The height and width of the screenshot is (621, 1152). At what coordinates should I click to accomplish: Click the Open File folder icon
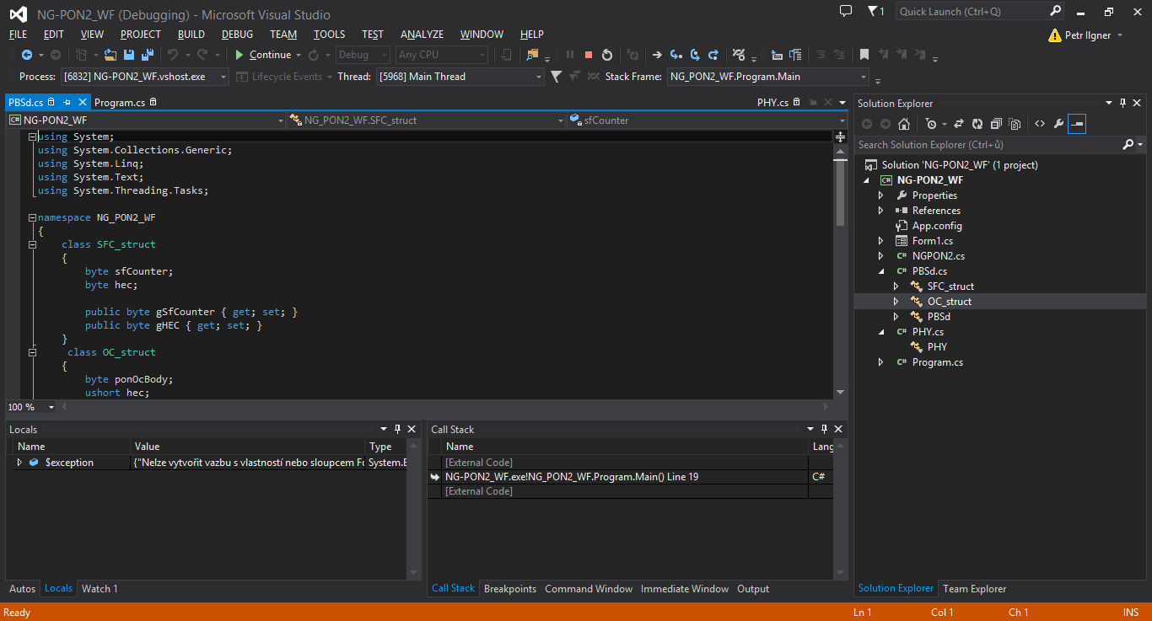coord(110,55)
